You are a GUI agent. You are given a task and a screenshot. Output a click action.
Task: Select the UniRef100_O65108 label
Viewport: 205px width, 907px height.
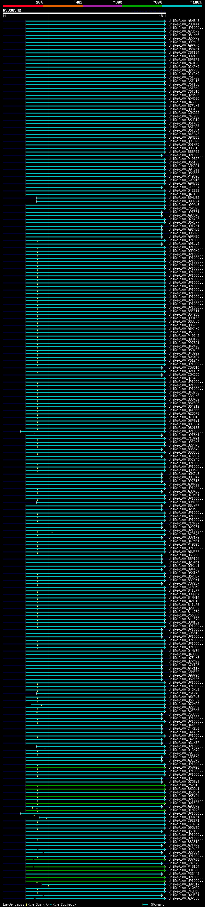pyautogui.click(x=184, y=162)
